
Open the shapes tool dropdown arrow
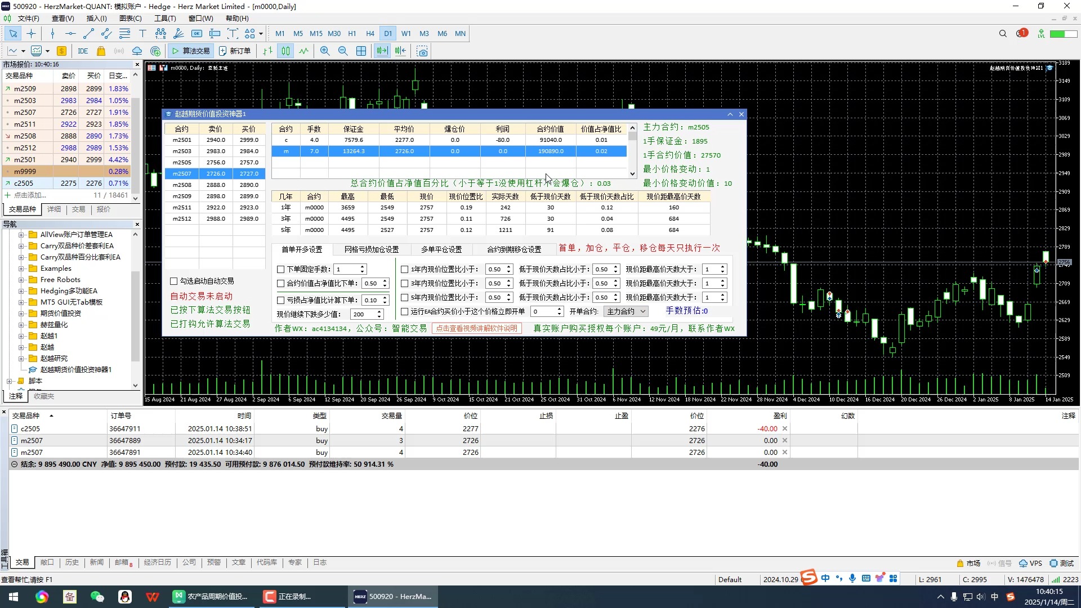click(261, 34)
